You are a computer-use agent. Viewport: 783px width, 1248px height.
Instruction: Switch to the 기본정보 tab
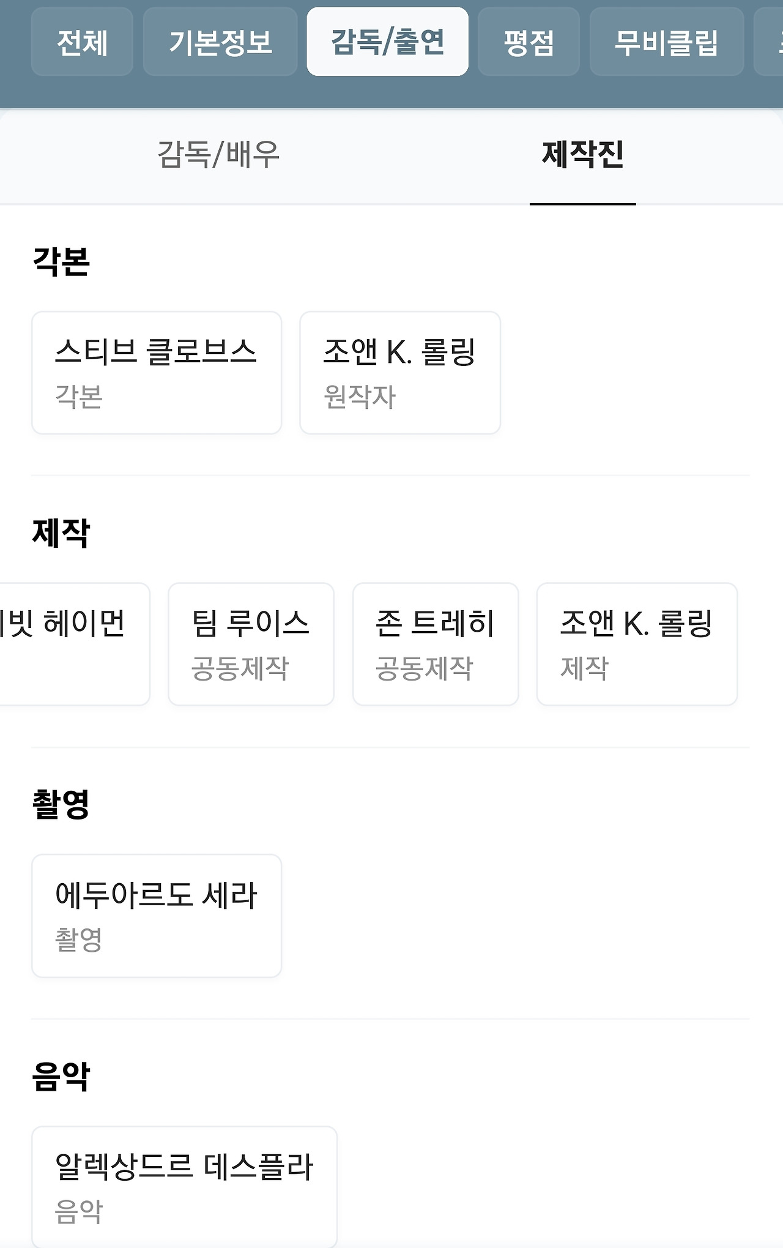coord(220,42)
